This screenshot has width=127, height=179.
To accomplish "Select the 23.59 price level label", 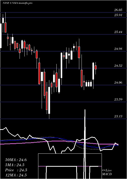I will pos(118,99).
